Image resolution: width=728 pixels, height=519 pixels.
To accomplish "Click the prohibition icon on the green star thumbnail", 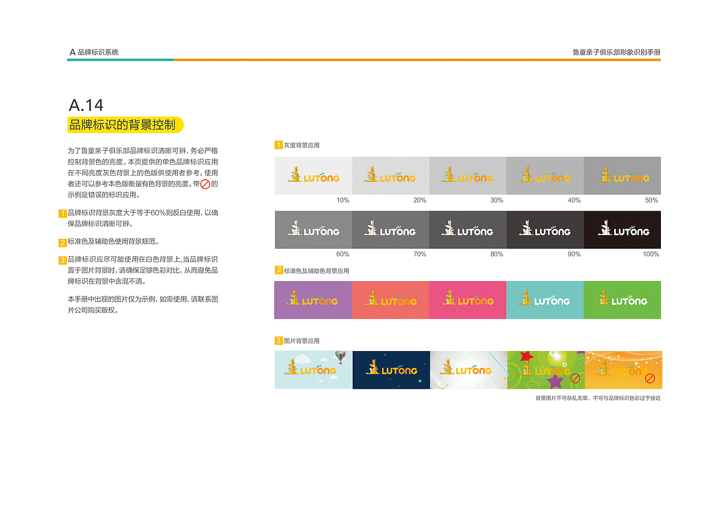I will tap(575, 378).
